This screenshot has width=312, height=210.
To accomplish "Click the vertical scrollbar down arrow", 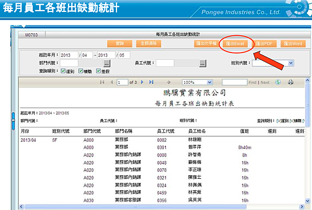I will (x=307, y=201).
